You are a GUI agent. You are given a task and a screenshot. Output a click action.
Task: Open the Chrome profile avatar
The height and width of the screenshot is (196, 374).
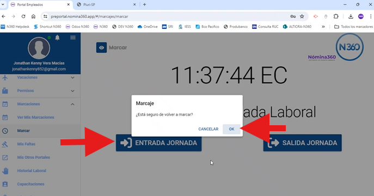pyautogui.click(x=361, y=16)
